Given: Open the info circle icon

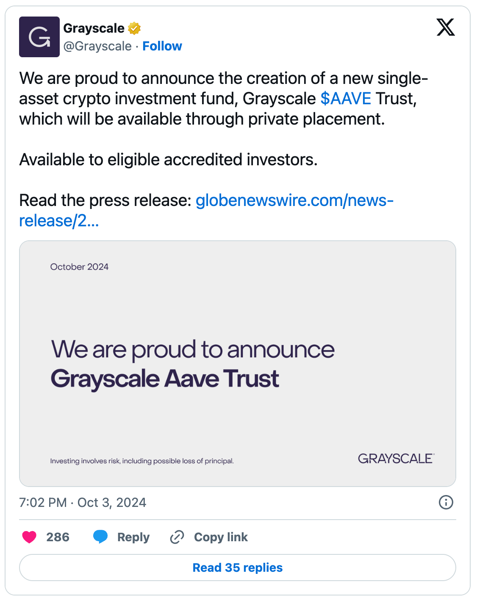Looking at the screenshot, I should click(446, 502).
